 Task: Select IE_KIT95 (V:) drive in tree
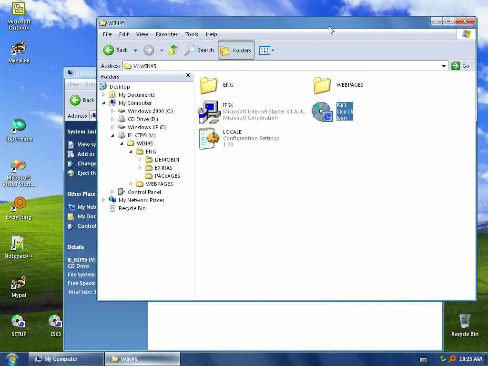pos(141,135)
